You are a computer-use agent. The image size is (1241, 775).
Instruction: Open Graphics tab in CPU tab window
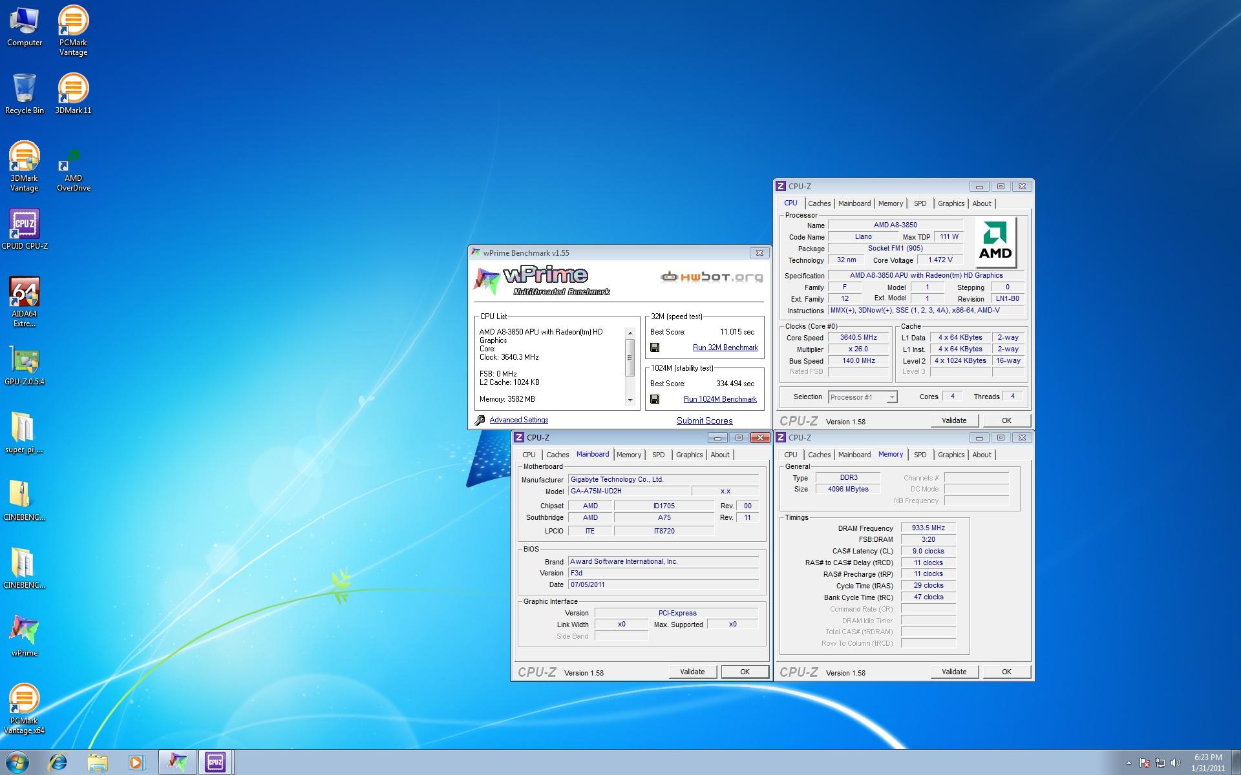coord(951,203)
